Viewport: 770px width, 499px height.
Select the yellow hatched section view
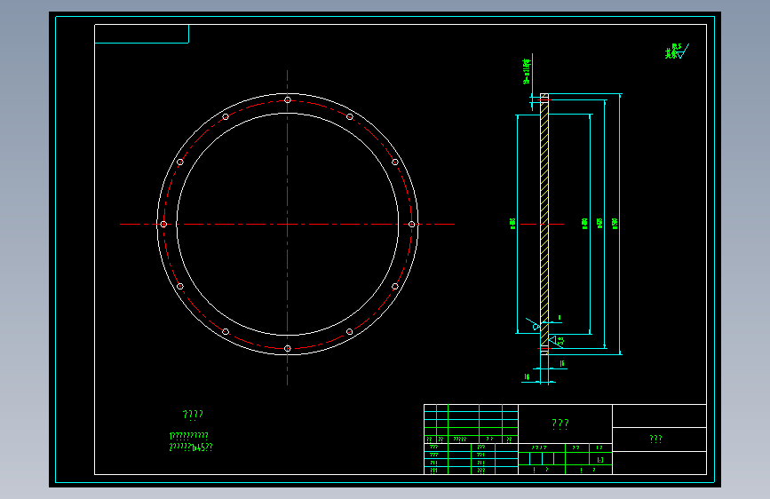(x=544, y=224)
